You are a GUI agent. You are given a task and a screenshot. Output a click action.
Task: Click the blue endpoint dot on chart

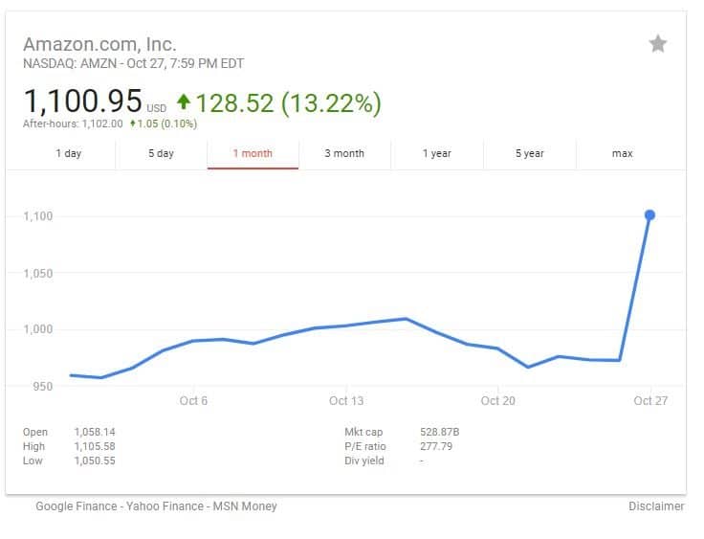click(649, 214)
